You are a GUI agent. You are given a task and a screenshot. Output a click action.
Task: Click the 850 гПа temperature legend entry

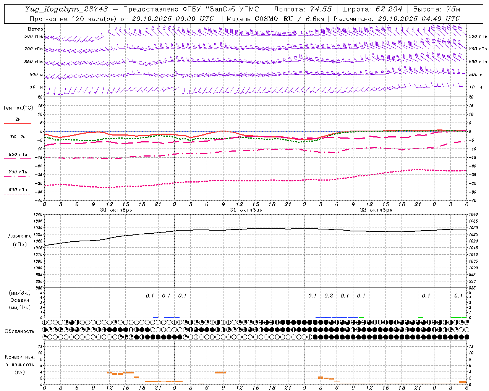coord(18,155)
